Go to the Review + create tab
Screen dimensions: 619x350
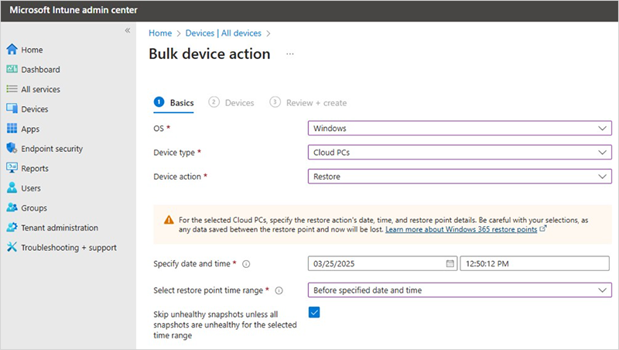pyautogui.click(x=308, y=102)
